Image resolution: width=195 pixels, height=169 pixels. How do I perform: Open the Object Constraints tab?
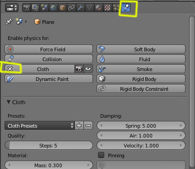click(x=71, y=8)
